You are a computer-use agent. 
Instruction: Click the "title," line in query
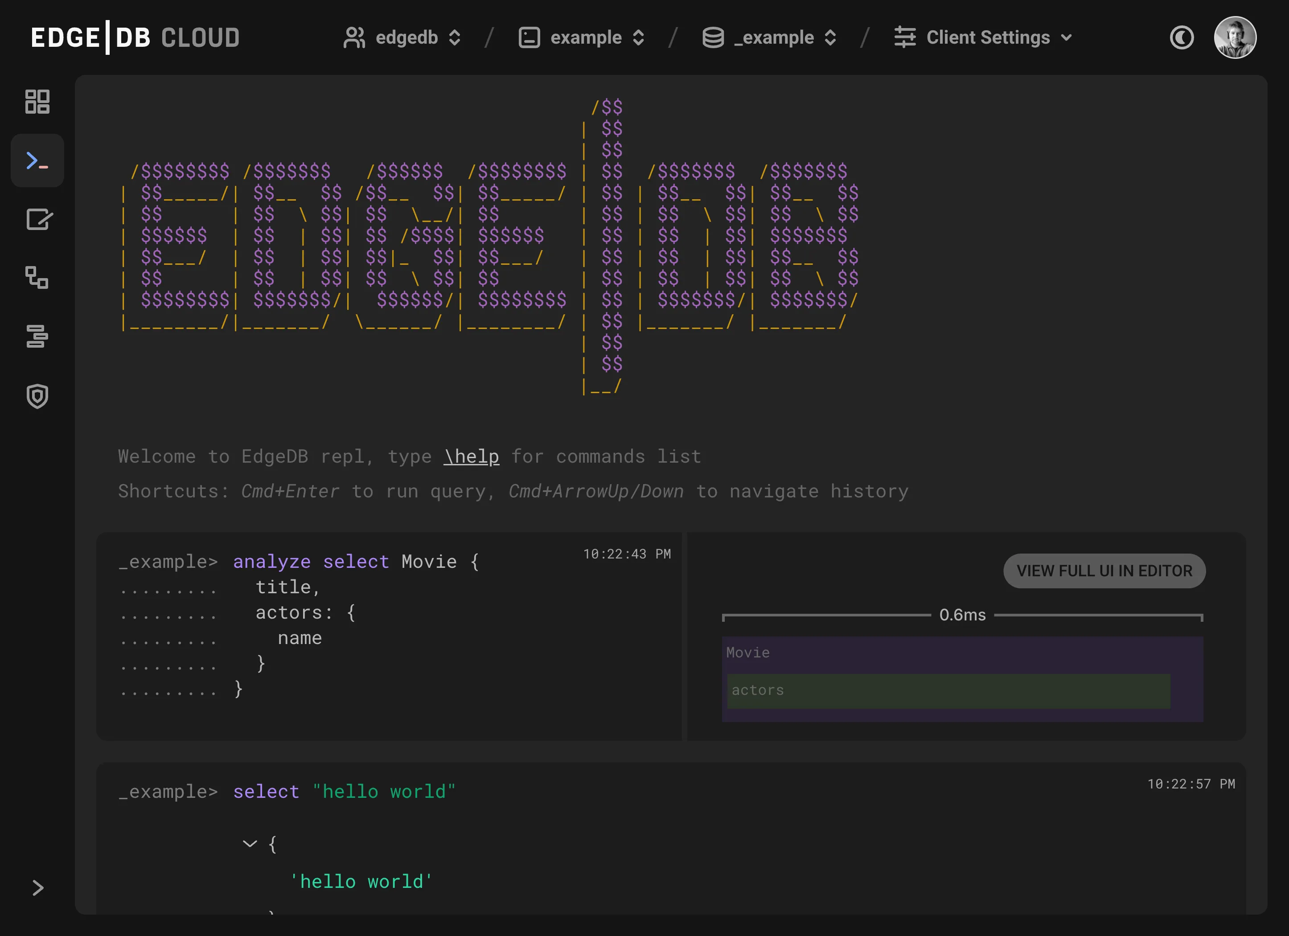click(x=288, y=587)
